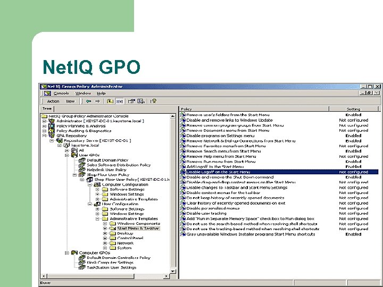Click the GPA Repository node icon
383x287 pixels.
tap(52, 136)
